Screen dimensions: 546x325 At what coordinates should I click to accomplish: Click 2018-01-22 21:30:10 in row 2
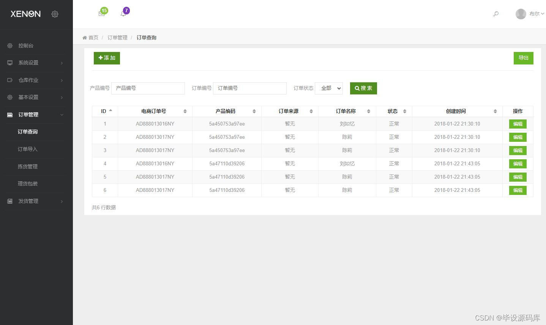tap(457, 137)
